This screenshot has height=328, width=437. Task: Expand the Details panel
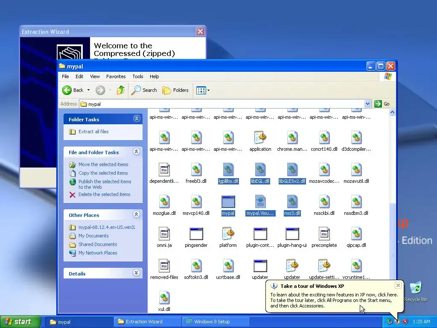[136, 273]
